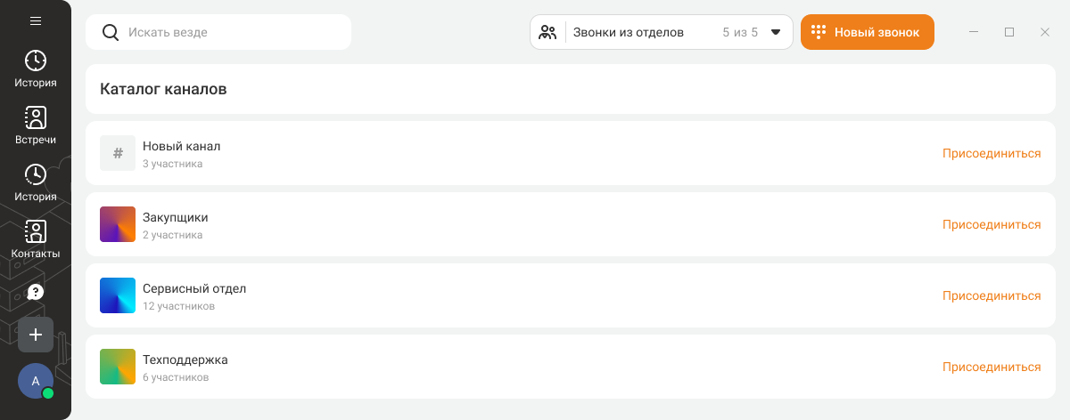Join the Закупщики channel

click(991, 224)
